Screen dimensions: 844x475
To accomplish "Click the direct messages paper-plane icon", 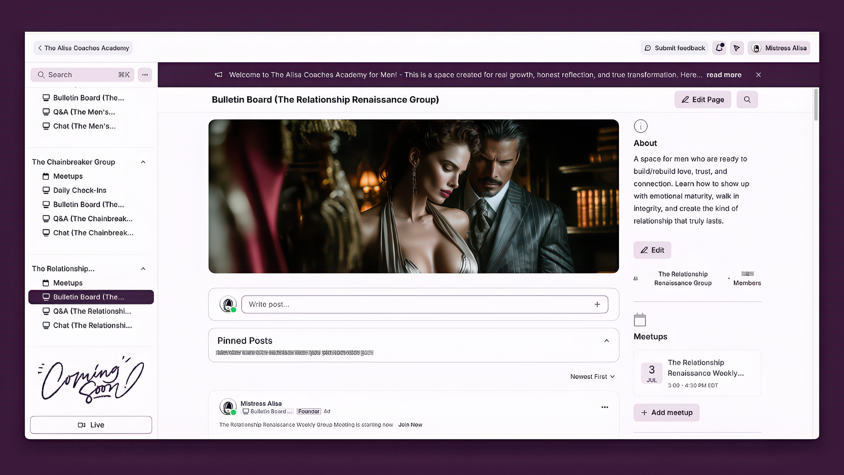I will 737,48.
